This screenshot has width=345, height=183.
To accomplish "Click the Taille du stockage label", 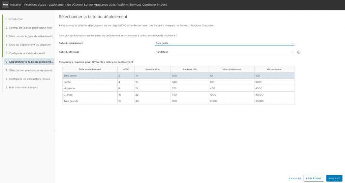I will point(69,52).
